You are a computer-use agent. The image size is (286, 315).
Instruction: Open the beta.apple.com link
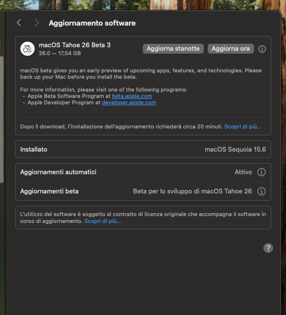(x=132, y=96)
